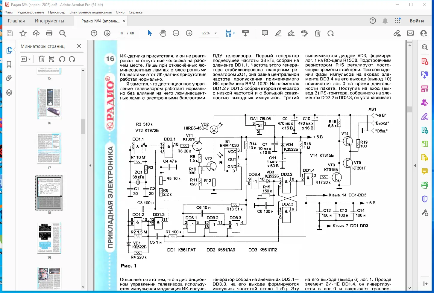Delete the page using toolbar trash icon
The height and width of the screenshot is (293, 434).
[x=318, y=33]
